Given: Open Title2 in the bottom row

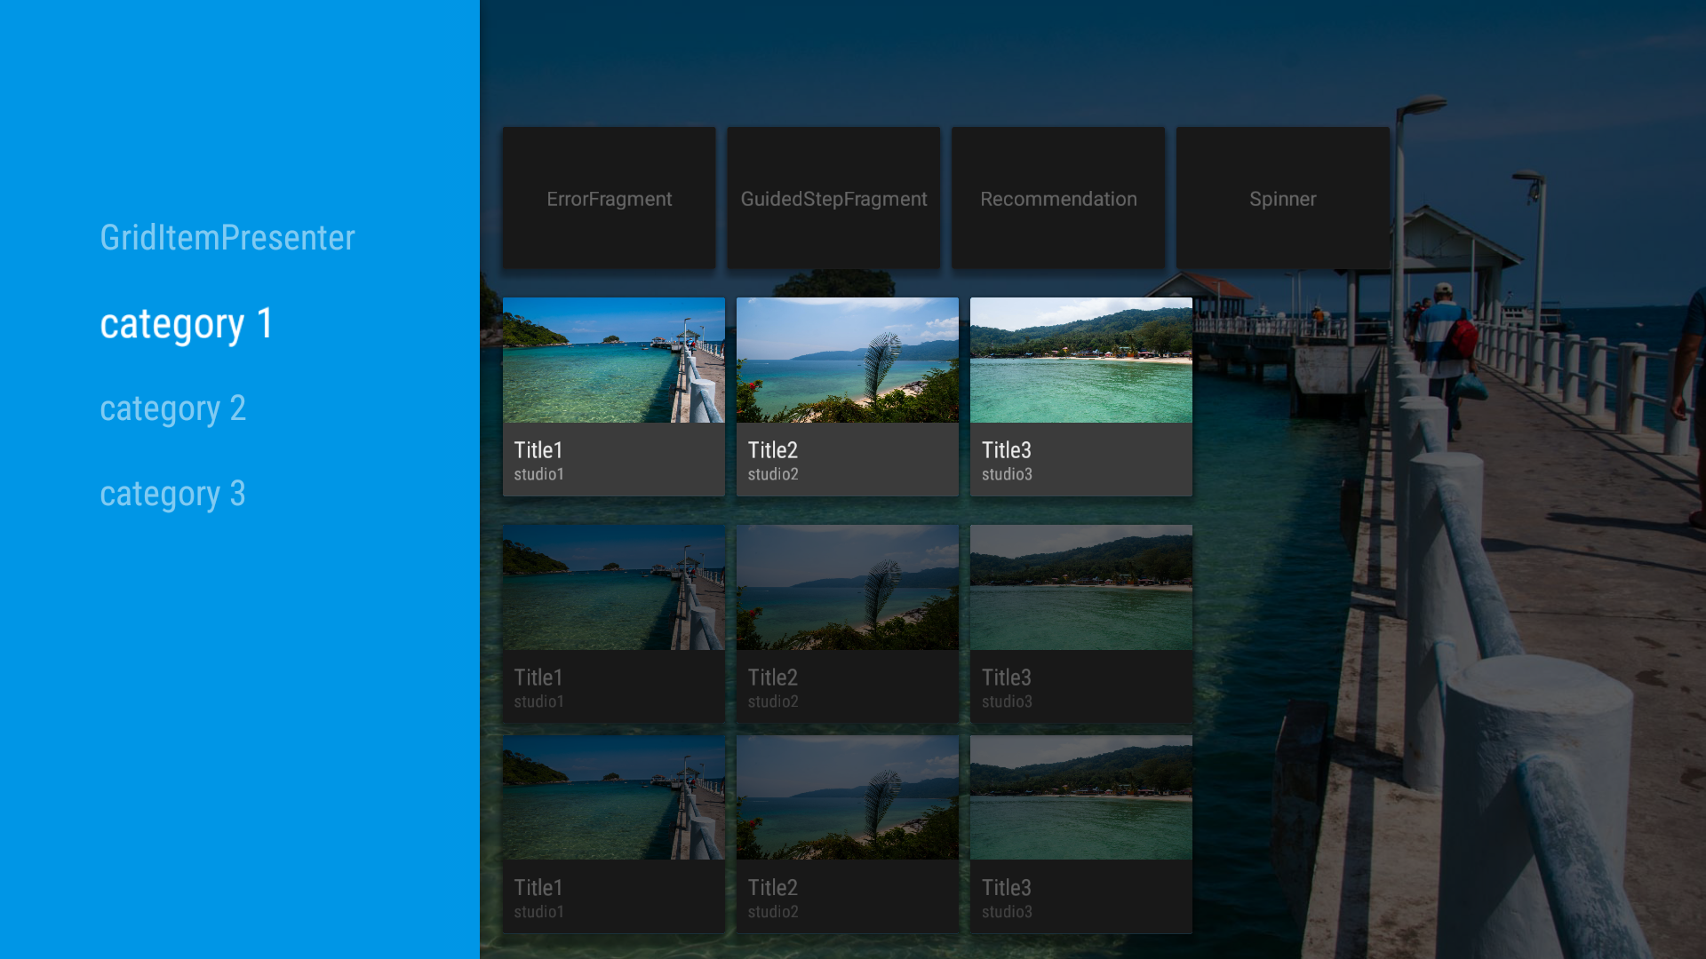Looking at the screenshot, I should 847,833.
